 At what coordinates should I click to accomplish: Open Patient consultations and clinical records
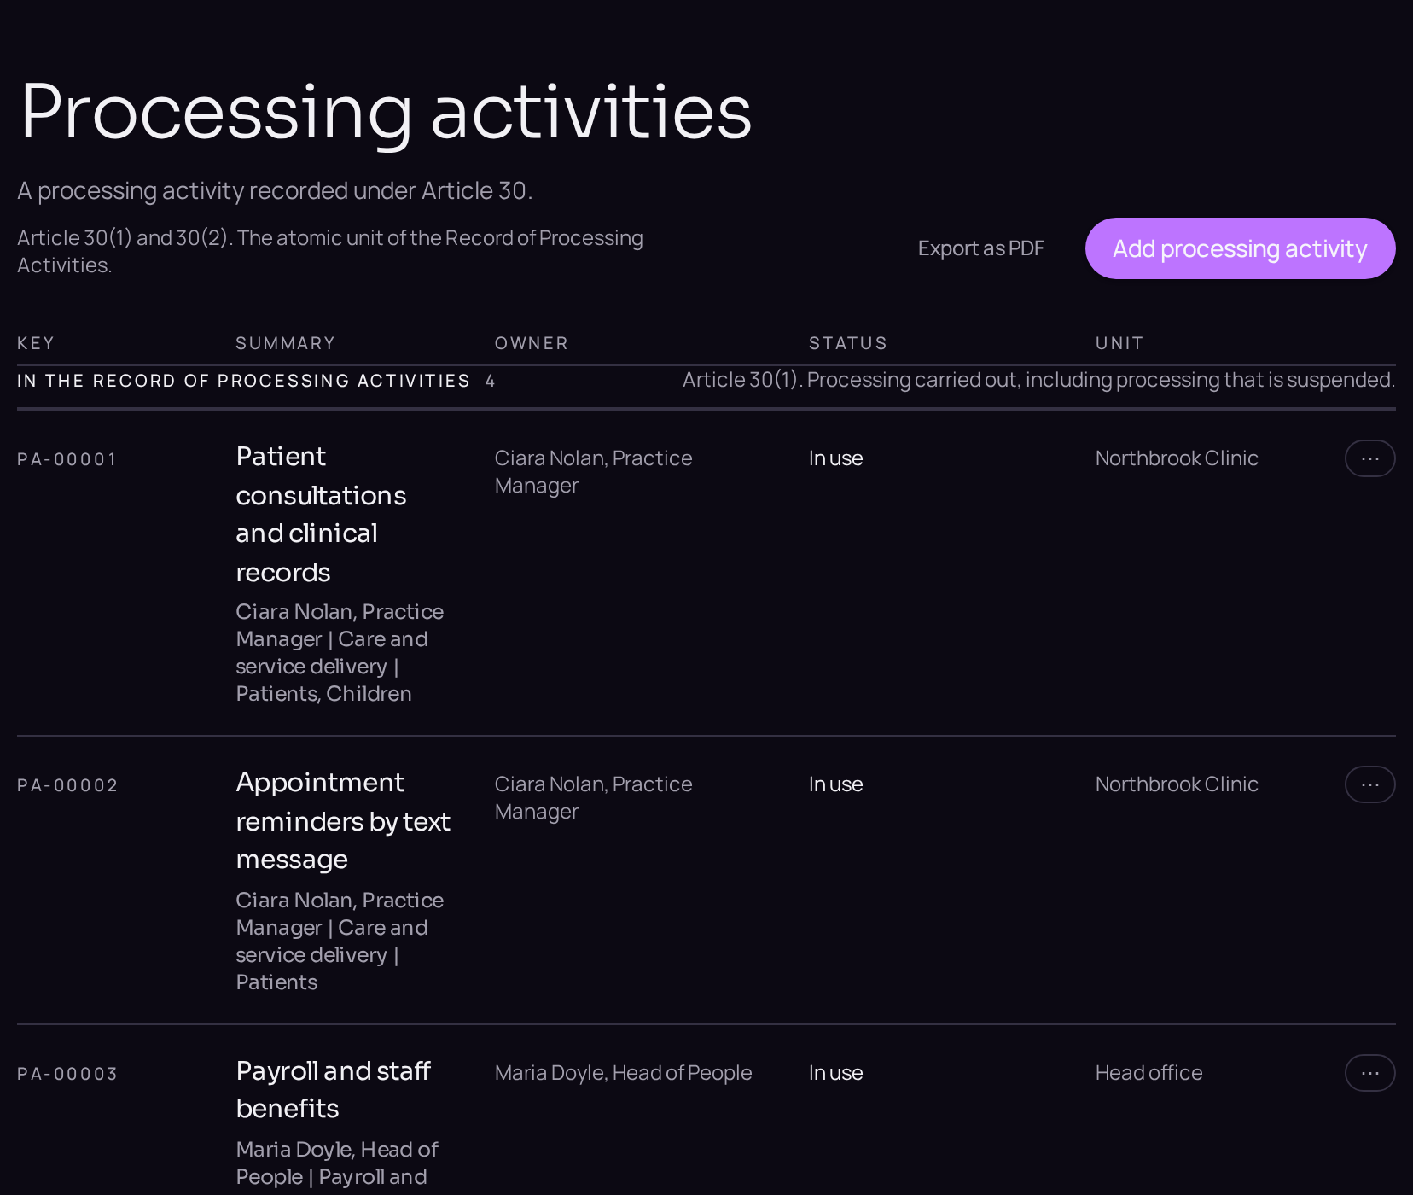[x=321, y=514]
